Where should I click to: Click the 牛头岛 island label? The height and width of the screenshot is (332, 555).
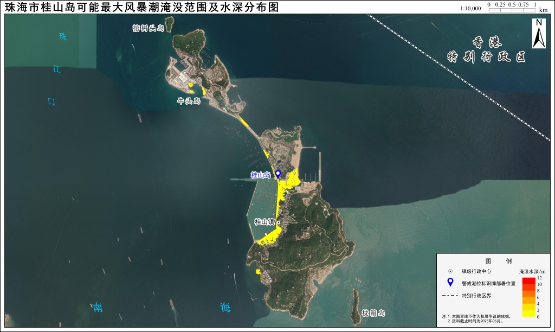point(189,101)
